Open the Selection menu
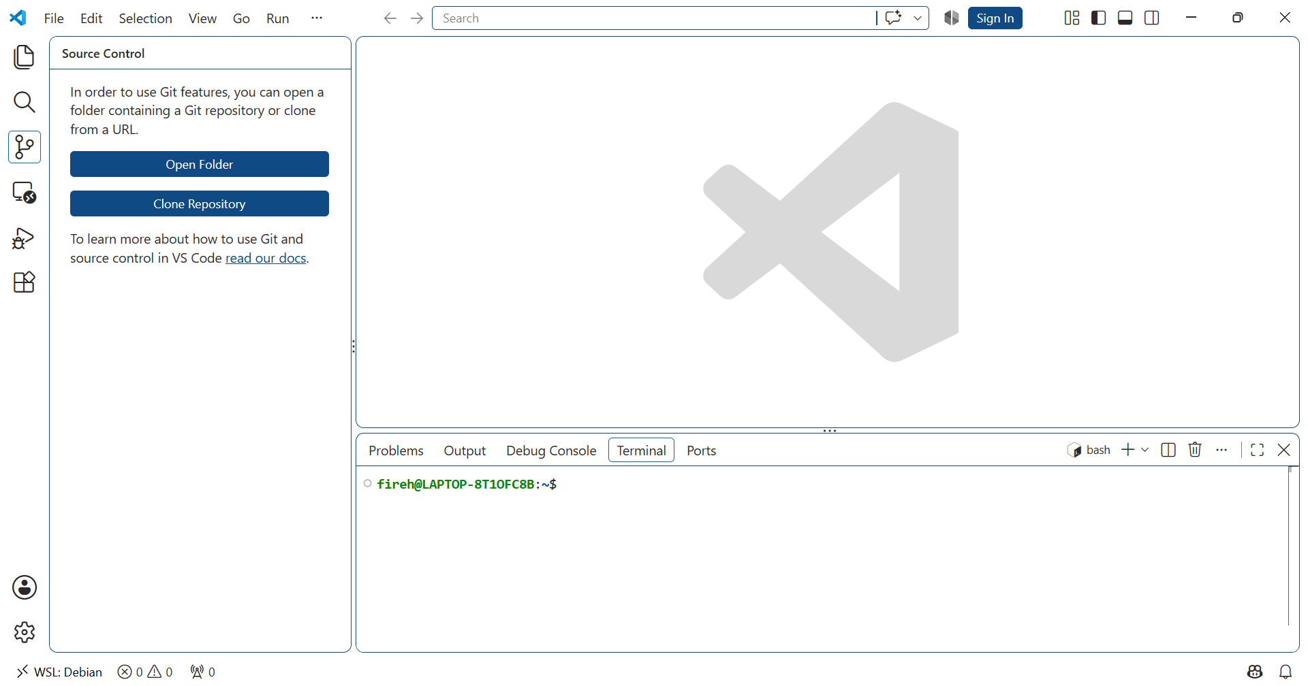 pyautogui.click(x=145, y=18)
